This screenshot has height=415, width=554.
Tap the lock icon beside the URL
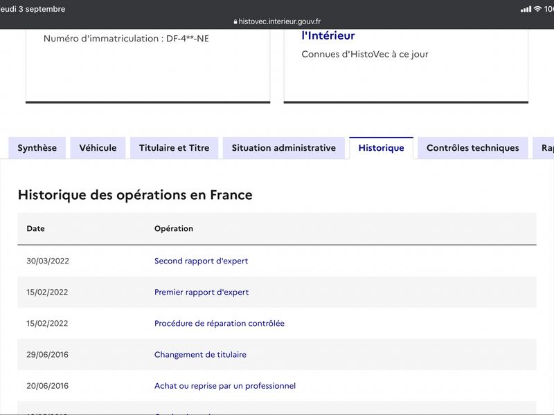(x=235, y=21)
